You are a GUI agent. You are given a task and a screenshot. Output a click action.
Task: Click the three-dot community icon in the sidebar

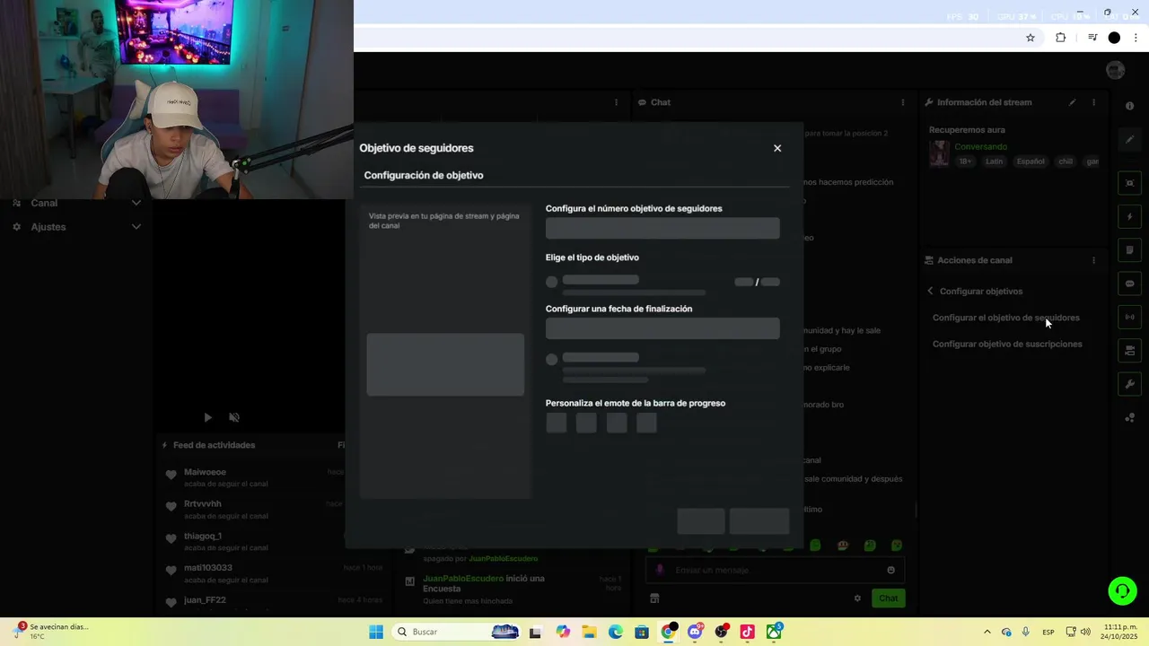1129,417
